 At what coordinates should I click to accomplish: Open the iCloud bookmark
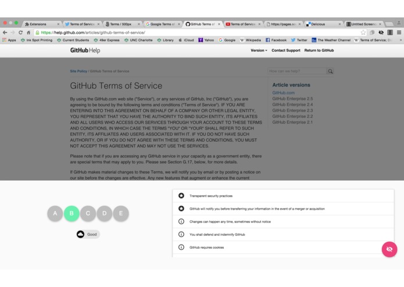[x=186, y=40]
